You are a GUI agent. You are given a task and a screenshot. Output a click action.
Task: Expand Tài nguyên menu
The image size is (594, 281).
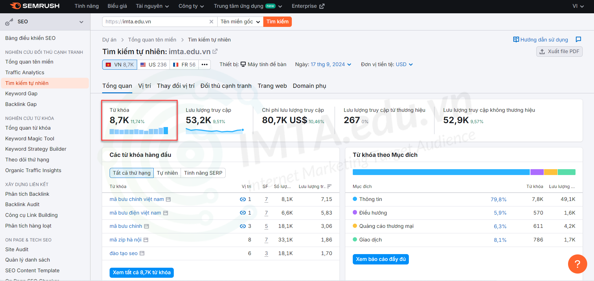click(152, 6)
